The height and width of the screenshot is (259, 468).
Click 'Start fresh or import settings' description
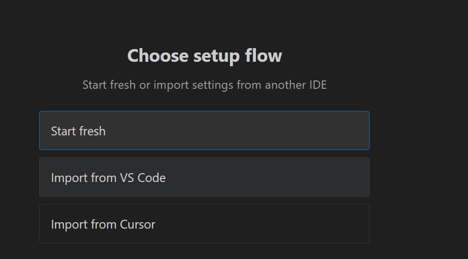[x=205, y=85]
